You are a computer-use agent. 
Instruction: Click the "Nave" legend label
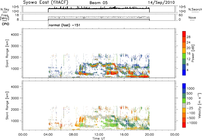(192, 17)
